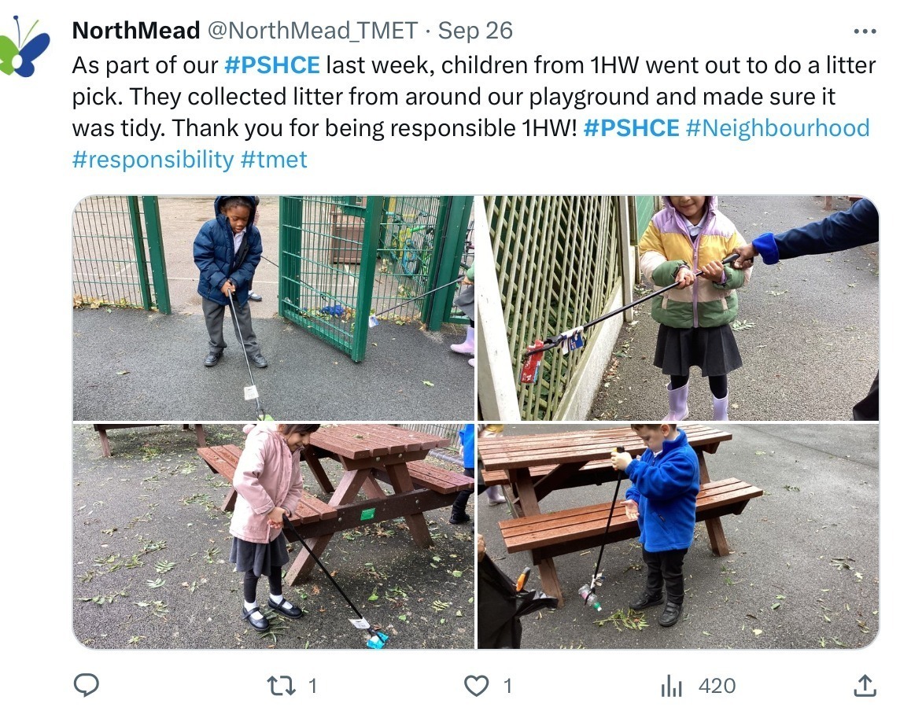Open the second #PSHCE hashtag before #Neighbourhood
900x711 pixels.
(632, 128)
